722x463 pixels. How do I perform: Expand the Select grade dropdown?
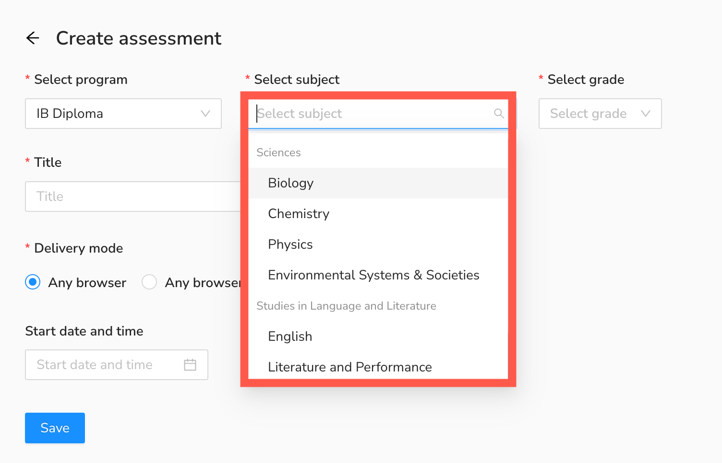coord(600,114)
